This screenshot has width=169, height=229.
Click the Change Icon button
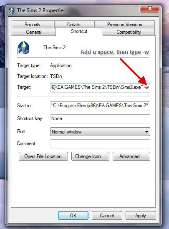(90, 156)
